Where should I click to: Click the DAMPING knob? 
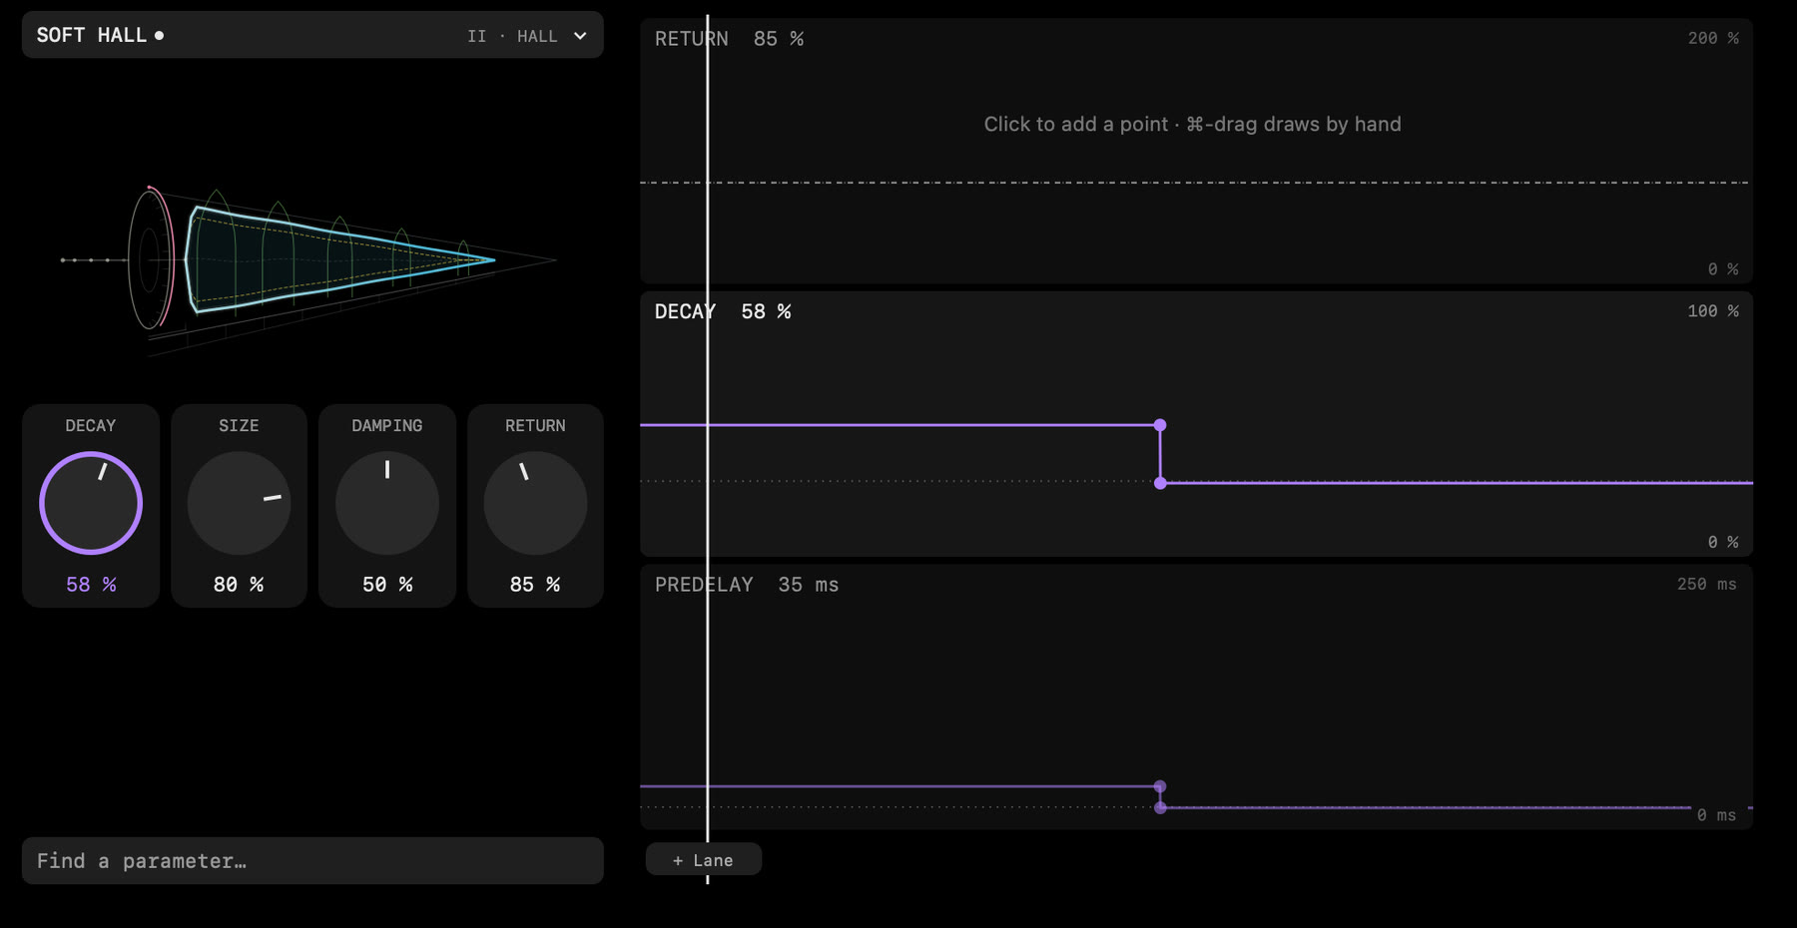(x=387, y=503)
